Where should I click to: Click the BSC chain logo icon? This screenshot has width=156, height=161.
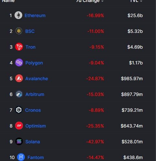tap(19, 31)
